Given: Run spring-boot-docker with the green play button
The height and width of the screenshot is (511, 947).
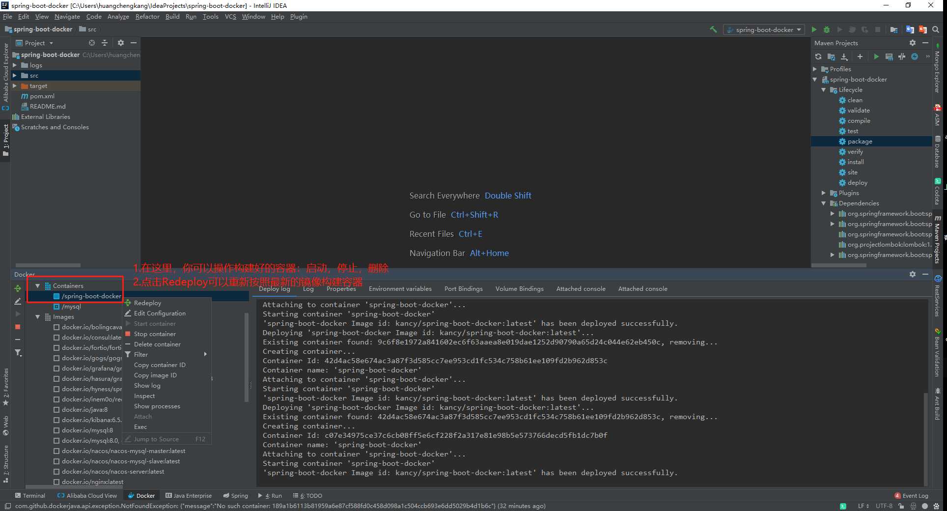Looking at the screenshot, I should coord(814,29).
